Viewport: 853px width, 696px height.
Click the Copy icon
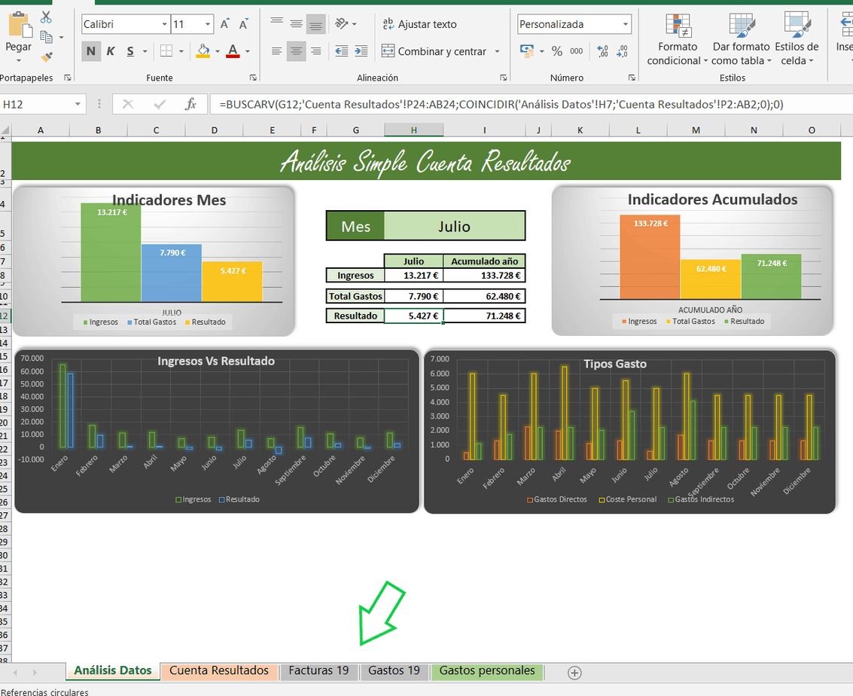click(x=47, y=37)
